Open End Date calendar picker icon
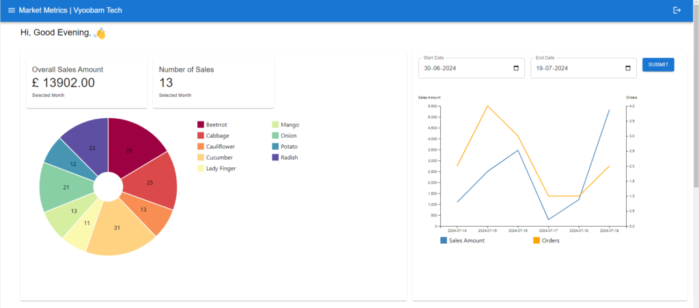The width and height of the screenshot is (699, 308). (x=627, y=68)
